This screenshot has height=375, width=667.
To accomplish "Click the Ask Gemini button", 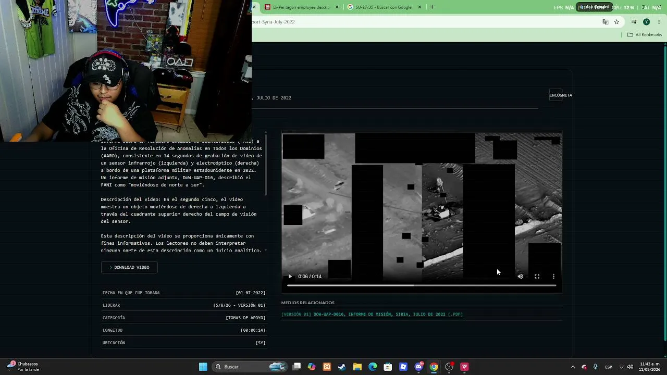I will click(x=595, y=7).
